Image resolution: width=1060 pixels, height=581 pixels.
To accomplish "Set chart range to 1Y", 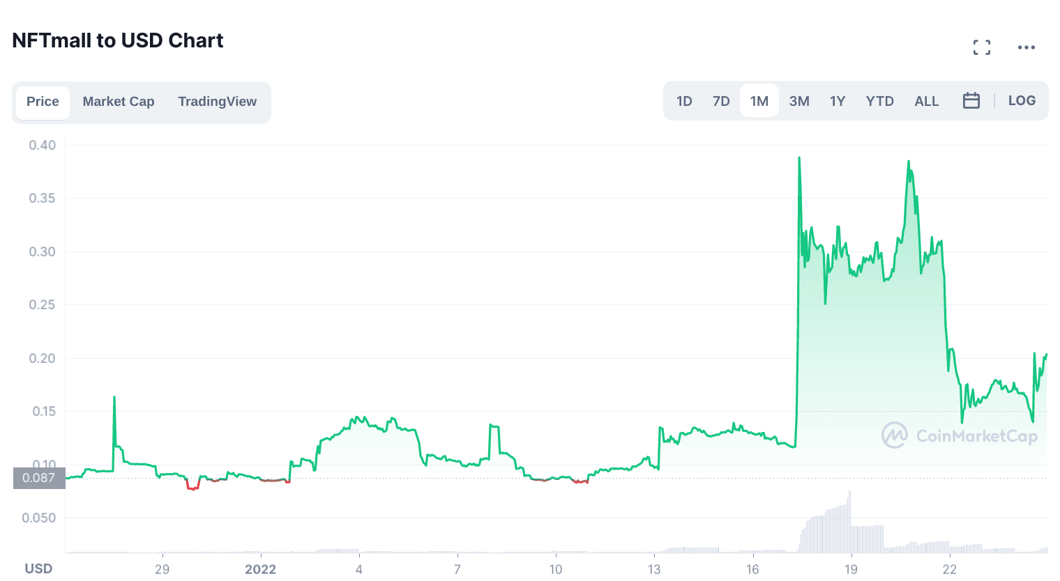I will click(x=838, y=101).
